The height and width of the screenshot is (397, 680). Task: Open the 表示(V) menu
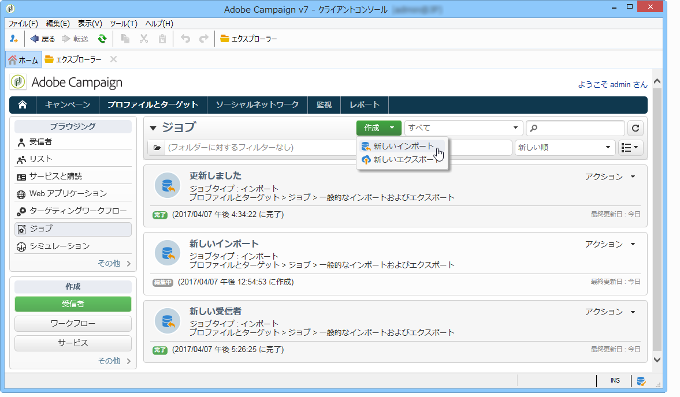point(90,24)
